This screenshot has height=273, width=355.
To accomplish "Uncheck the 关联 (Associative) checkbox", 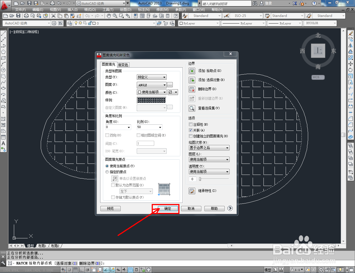I will (x=191, y=130).
